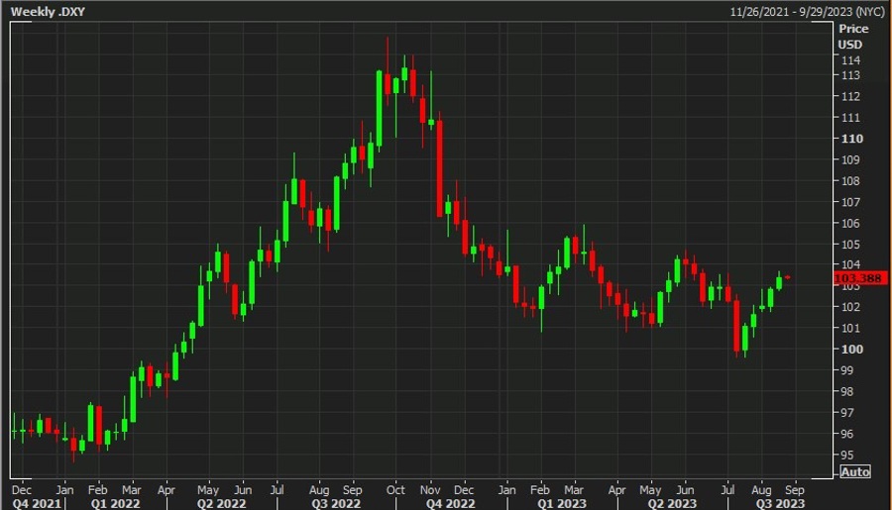The width and height of the screenshot is (892, 510).
Task: Click the Q2 2023 quarter label
Action: (x=672, y=504)
